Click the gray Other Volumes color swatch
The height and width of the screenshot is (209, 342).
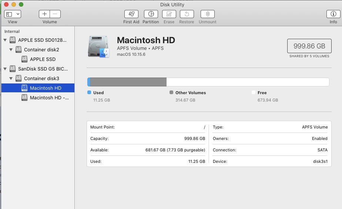171,92
